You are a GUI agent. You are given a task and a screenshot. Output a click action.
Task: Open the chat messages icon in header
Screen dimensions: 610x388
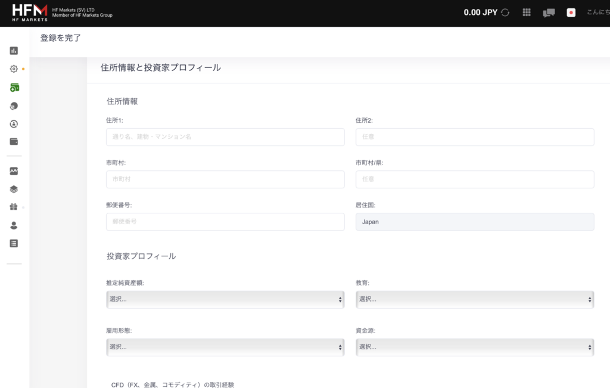(x=549, y=13)
